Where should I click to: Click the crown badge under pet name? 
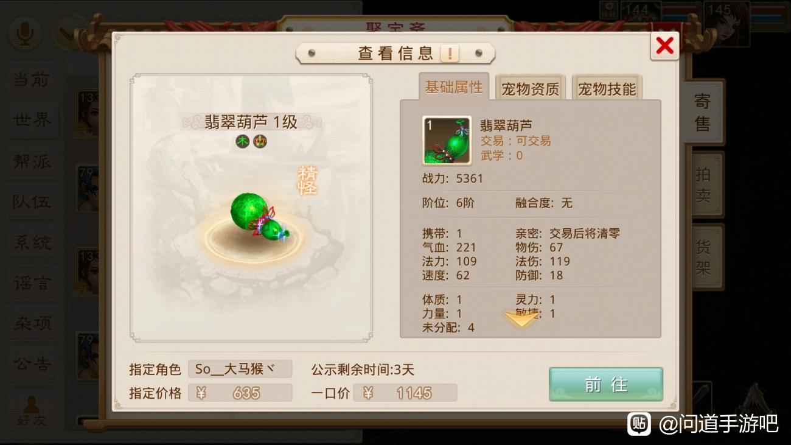point(260,141)
